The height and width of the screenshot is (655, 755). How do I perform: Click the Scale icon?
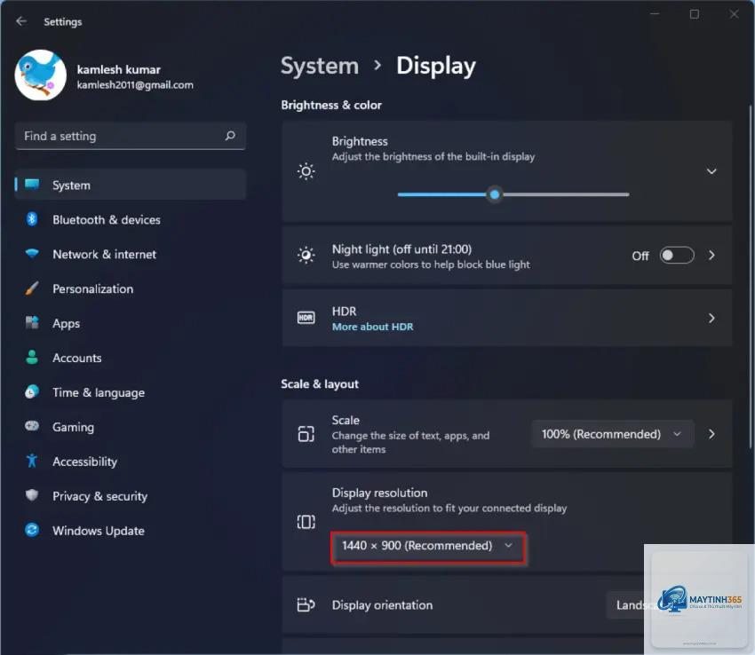pyautogui.click(x=306, y=434)
